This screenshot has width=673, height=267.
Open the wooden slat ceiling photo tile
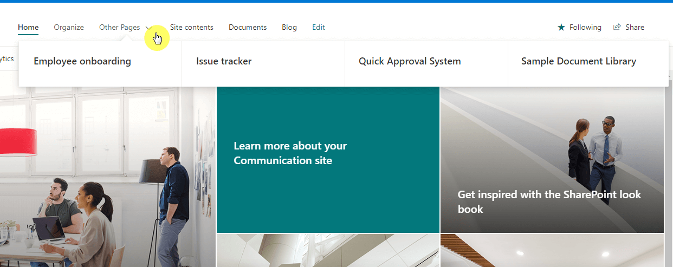point(552,251)
